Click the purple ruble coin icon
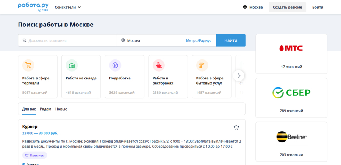Image resolution: width=341 pixels, height=165 pixels. (115, 65)
